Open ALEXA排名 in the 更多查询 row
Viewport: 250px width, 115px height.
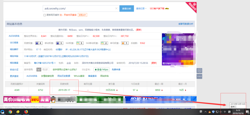coord(32,76)
